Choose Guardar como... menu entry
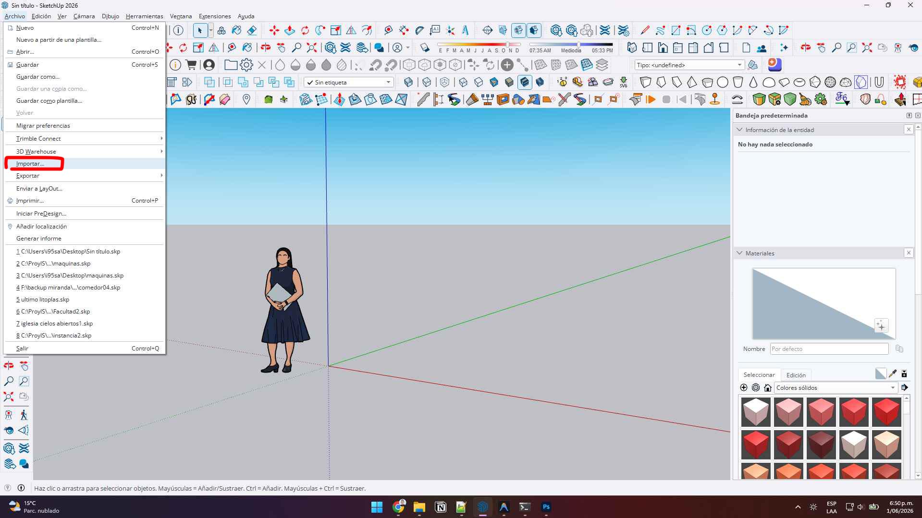The height and width of the screenshot is (518, 922). tap(85, 77)
